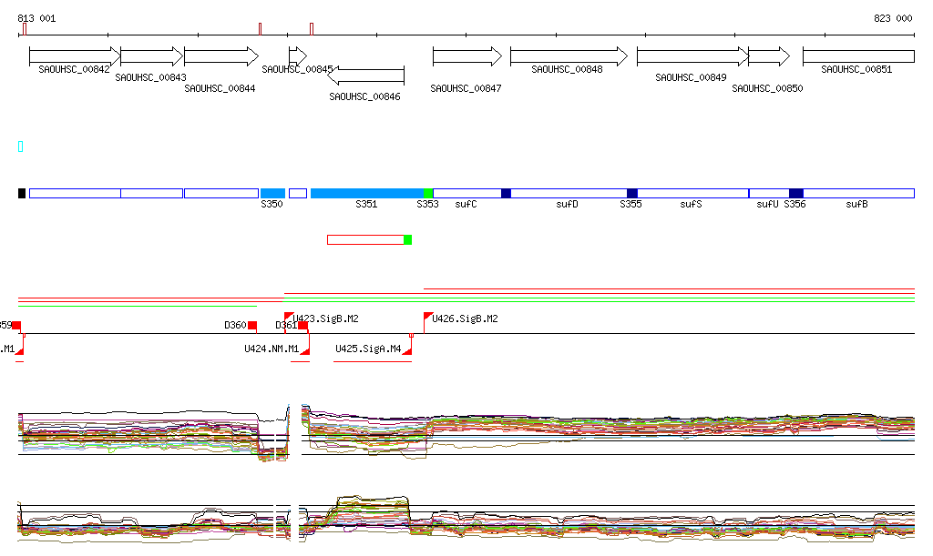Select the SAOUHSC_00847 gene arrow
Viewport: 933px width, 556px height.
click(467, 56)
